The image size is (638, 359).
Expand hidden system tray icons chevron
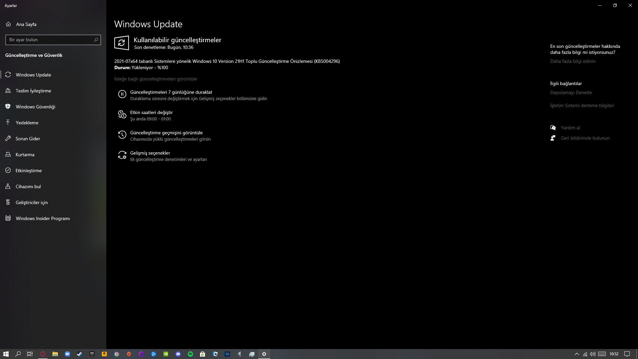click(577, 354)
